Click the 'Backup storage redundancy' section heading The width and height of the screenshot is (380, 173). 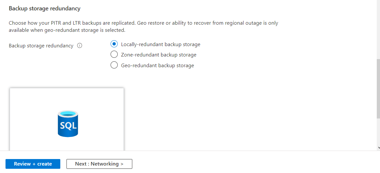[x=45, y=8]
